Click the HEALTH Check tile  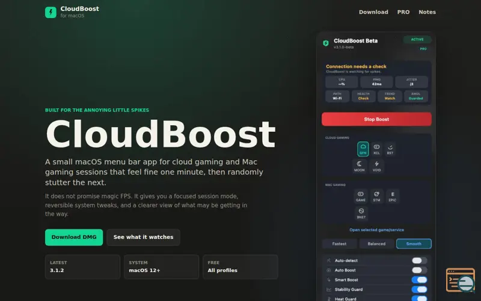pyautogui.click(x=363, y=96)
